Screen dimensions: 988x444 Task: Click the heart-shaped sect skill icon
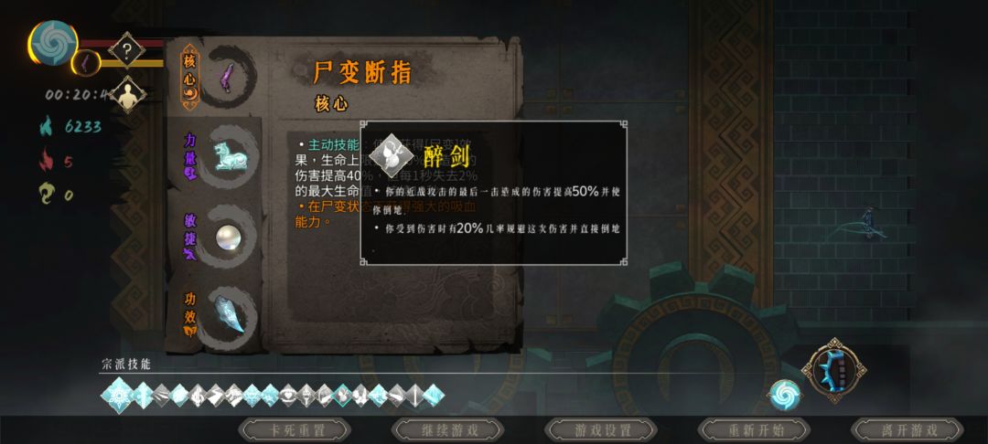point(288,395)
